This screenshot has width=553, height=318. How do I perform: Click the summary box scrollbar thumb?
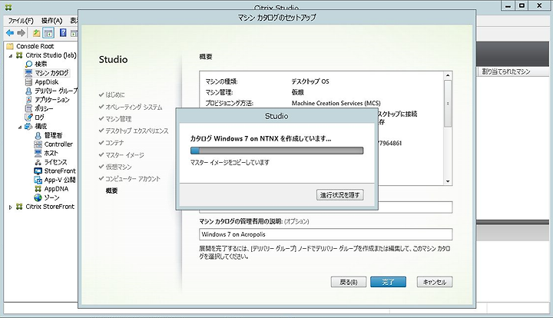(x=448, y=103)
